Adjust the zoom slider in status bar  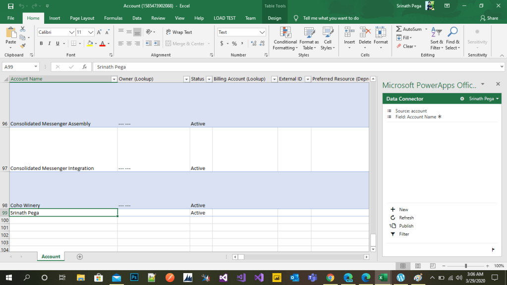coord(465,266)
